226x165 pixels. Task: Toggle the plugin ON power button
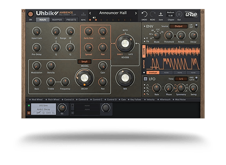[x=31, y=14]
